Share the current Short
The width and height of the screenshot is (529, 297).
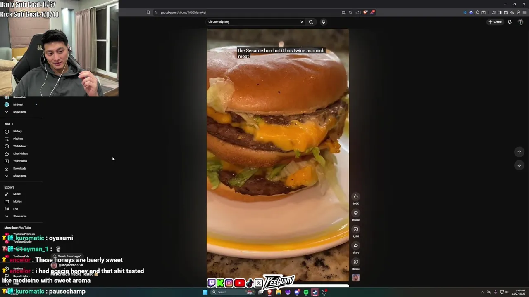click(x=355, y=246)
